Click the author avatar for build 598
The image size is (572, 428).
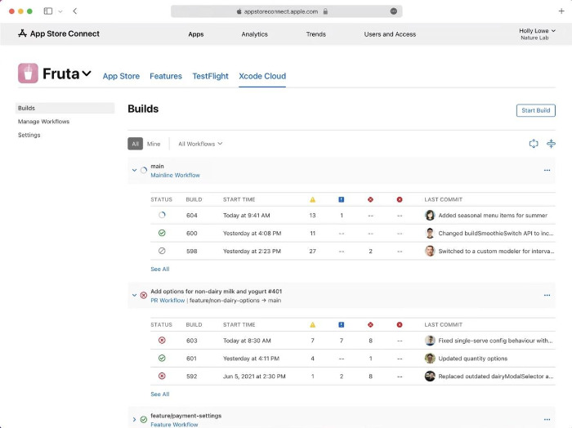pos(430,251)
